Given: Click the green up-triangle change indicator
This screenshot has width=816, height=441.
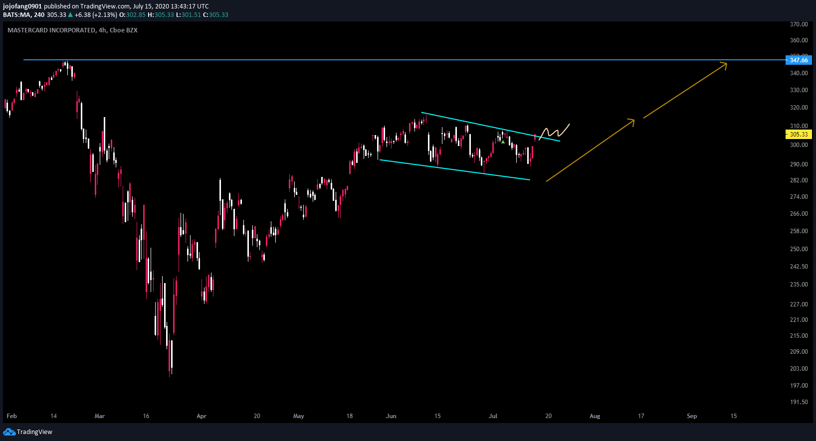Looking at the screenshot, I should [x=70, y=14].
